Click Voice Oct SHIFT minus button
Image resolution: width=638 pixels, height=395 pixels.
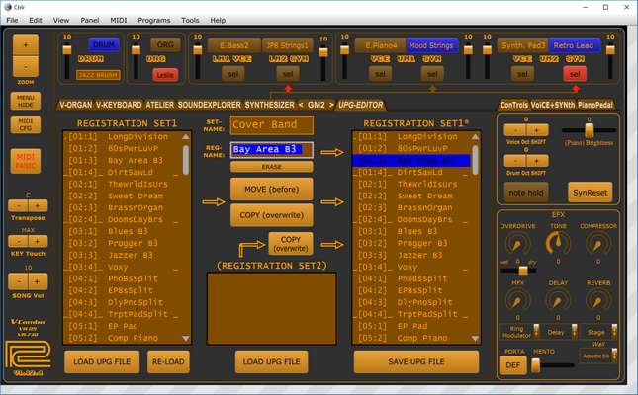(515, 130)
